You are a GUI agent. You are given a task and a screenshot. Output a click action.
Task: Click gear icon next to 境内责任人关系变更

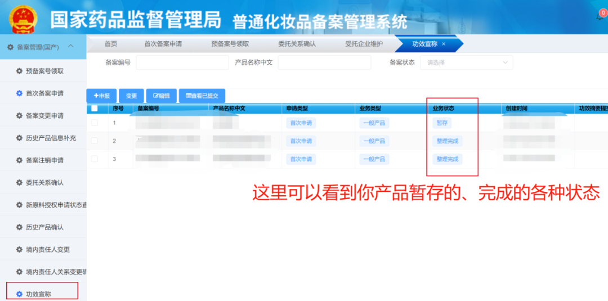[x=19, y=272]
